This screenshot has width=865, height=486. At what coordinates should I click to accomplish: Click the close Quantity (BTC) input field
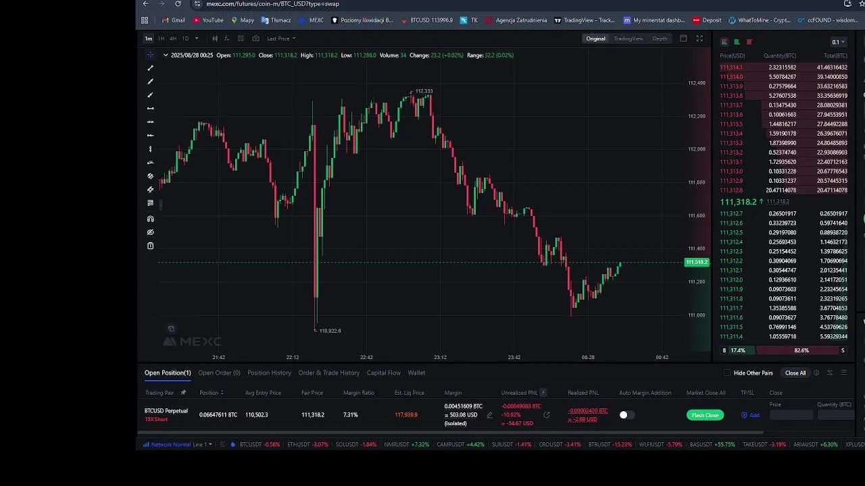pyautogui.click(x=837, y=415)
